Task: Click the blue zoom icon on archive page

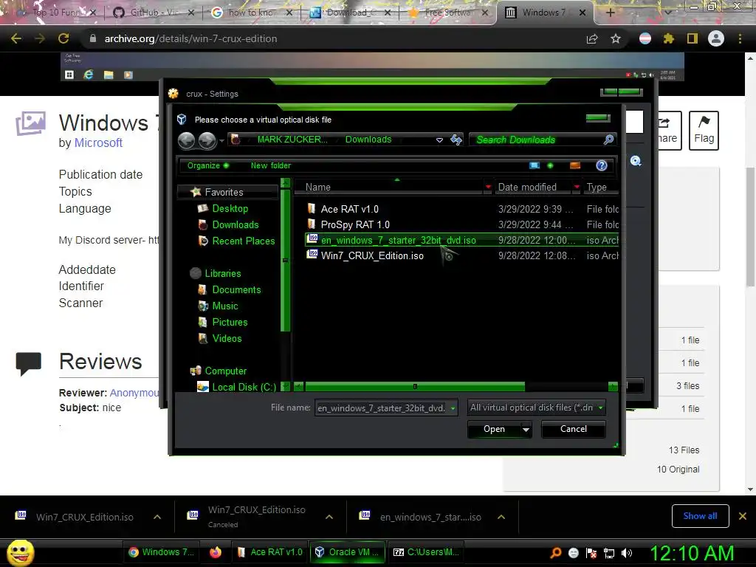Action: coord(636,161)
